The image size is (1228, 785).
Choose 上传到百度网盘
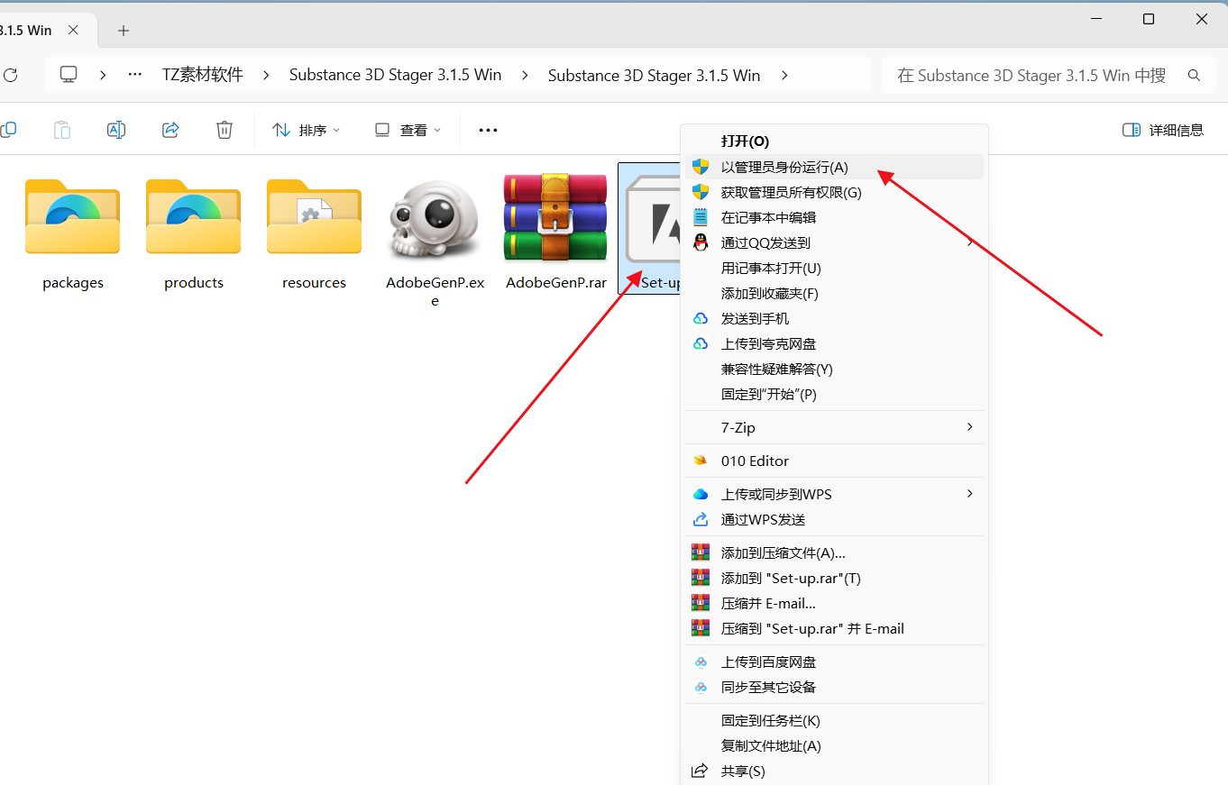(x=834, y=662)
